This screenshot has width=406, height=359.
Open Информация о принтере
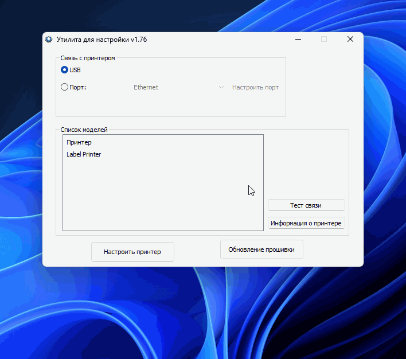click(306, 223)
